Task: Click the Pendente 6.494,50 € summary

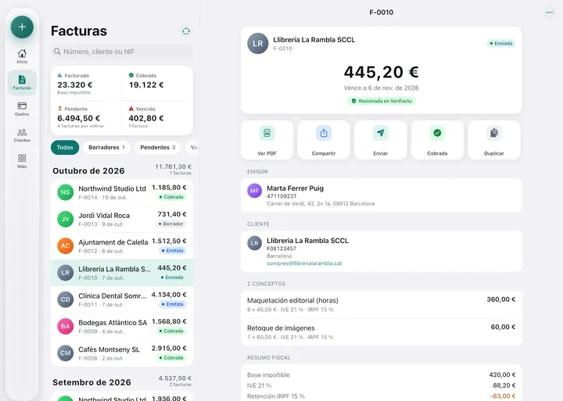Action: point(86,117)
